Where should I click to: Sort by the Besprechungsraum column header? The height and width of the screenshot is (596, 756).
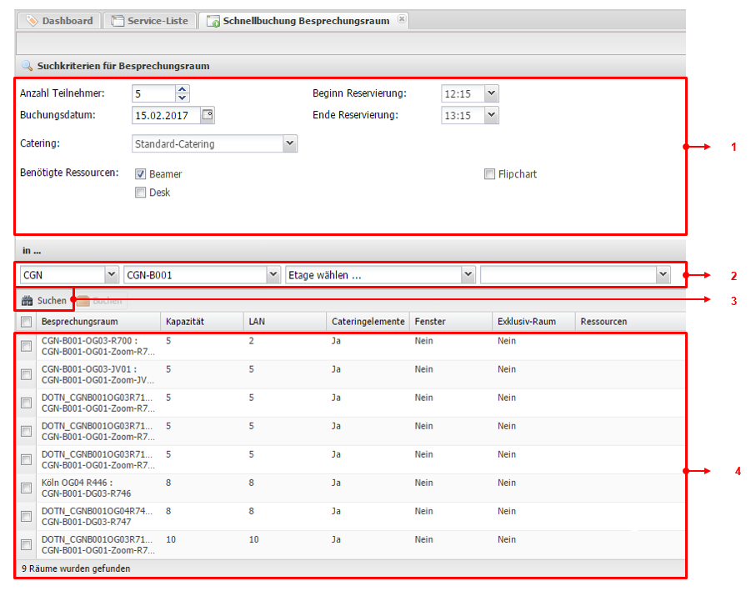click(x=98, y=322)
